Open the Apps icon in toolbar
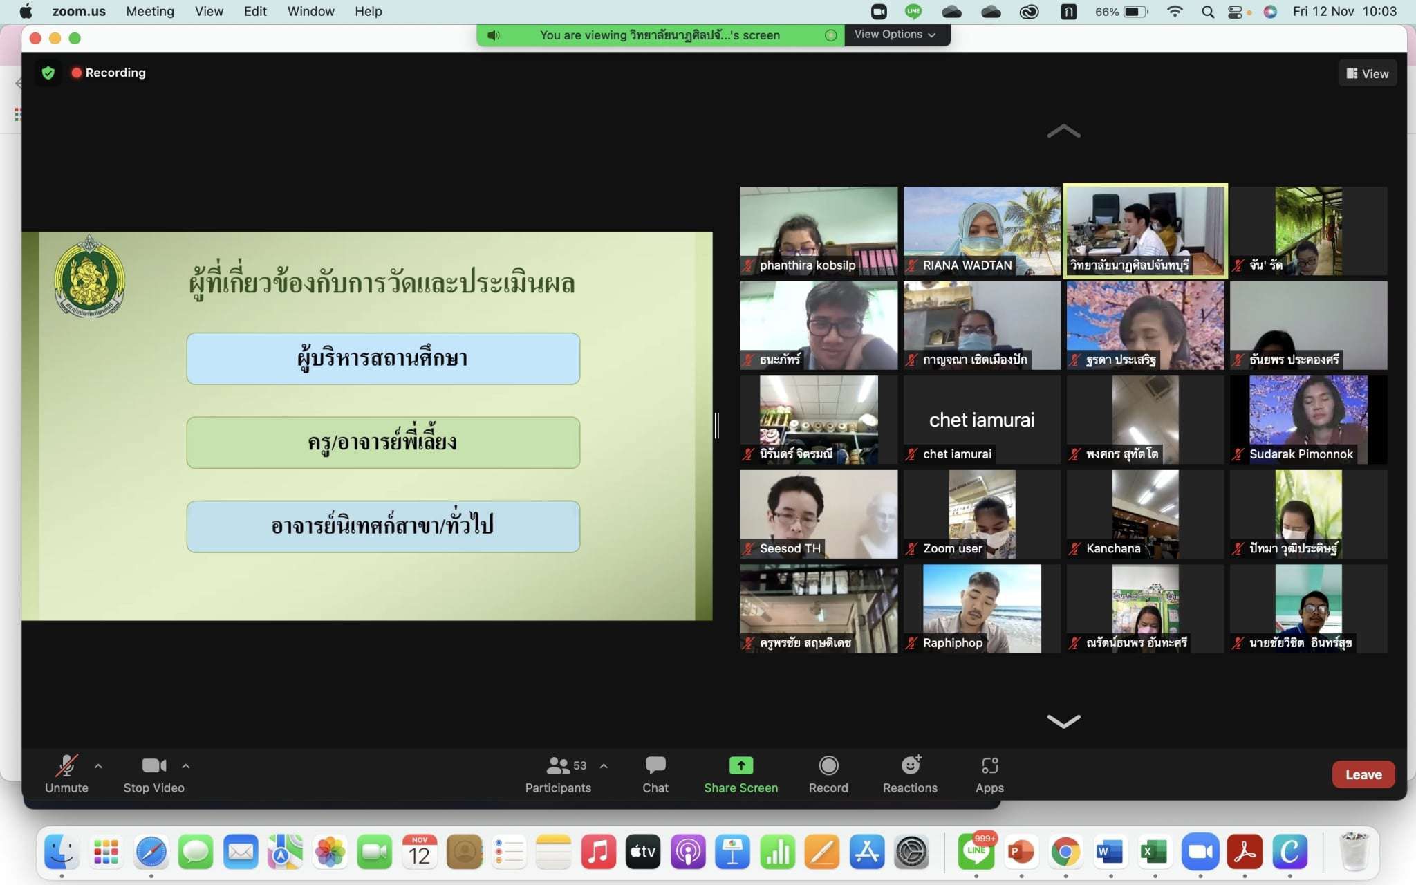1416x885 pixels. 989,765
